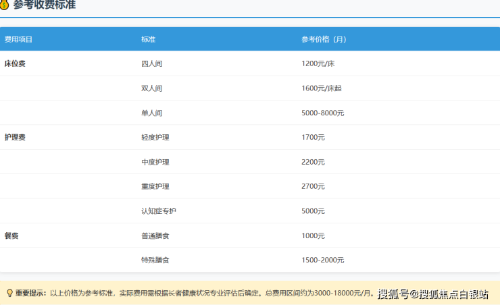Click the 参考收费标准 heading
Viewport: 500px width, 305px height.
click(44, 5)
